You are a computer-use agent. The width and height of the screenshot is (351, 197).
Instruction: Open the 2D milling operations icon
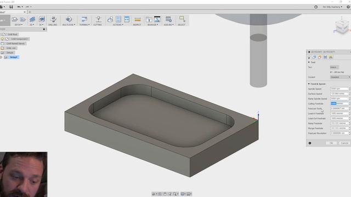32,20
